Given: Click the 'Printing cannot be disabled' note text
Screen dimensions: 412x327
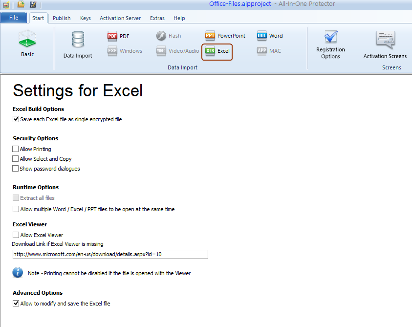Looking at the screenshot, I should [x=109, y=273].
